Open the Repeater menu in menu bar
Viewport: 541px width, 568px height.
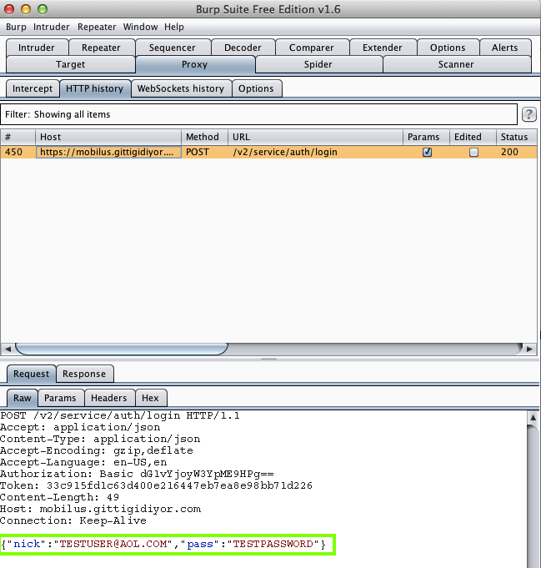pyautogui.click(x=97, y=28)
